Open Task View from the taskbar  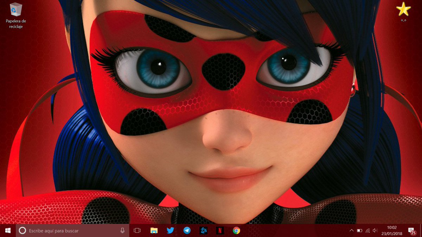[x=137, y=231]
